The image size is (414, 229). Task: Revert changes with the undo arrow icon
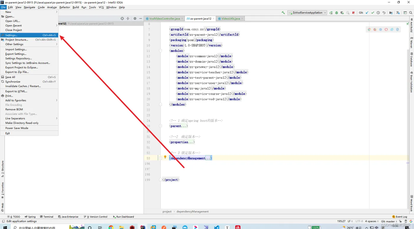tap(384, 13)
